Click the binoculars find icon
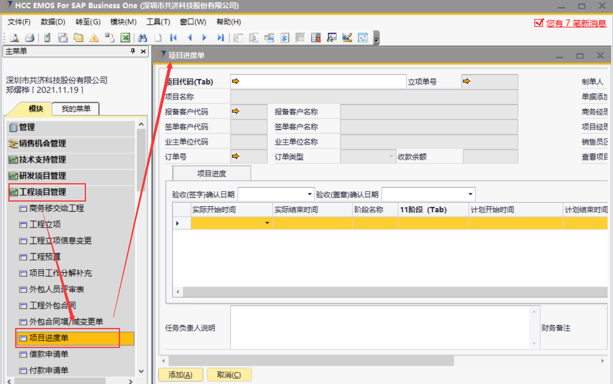Screen dimensions: 613x384 pyautogui.click(x=142, y=38)
